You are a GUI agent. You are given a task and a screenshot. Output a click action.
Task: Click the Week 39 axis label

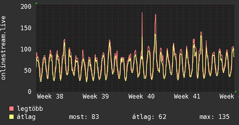(96, 97)
